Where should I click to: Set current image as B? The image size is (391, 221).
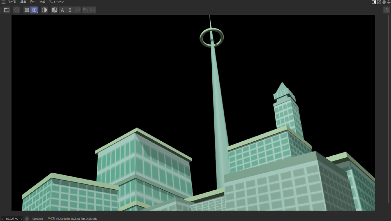coord(70,10)
